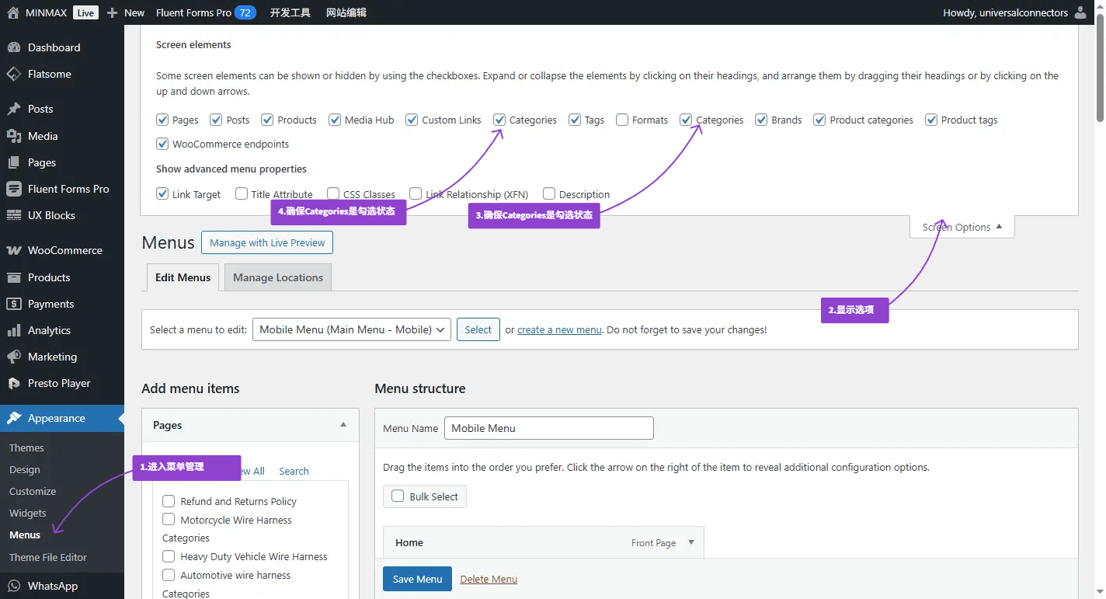This screenshot has width=1106, height=599.
Task: Click the Flatsome theme icon
Action: pyautogui.click(x=13, y=75)
